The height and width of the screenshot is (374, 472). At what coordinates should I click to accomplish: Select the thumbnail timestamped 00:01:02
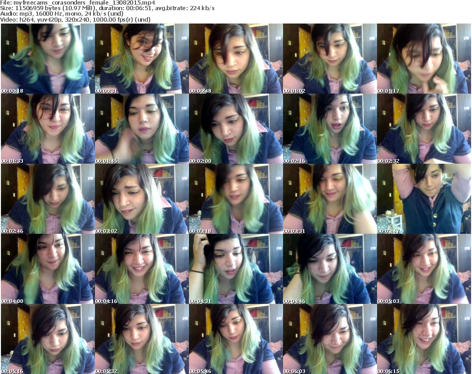coord(330,59)
